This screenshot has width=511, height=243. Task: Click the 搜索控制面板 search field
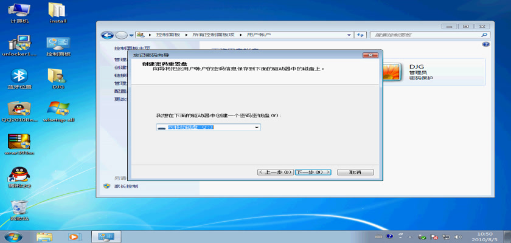426,35
